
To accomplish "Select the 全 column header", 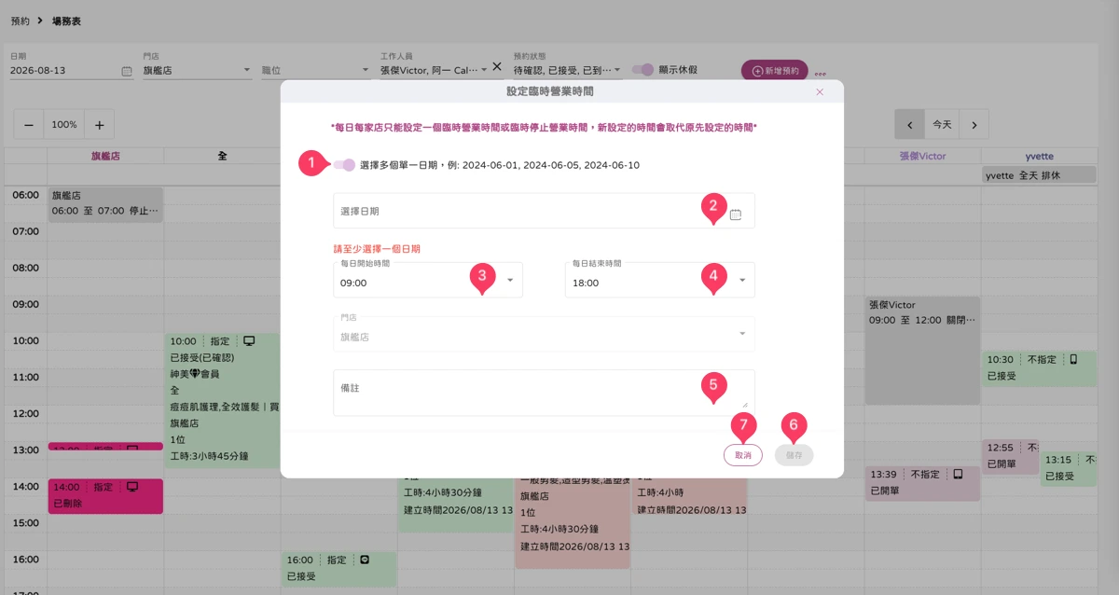I will [222, 156].
